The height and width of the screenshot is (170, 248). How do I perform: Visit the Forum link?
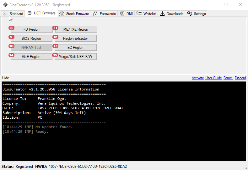[228, 78]
